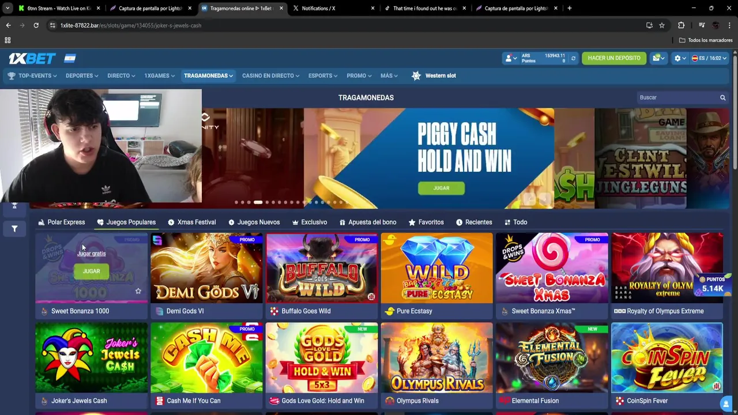Screen dimensions: 738x415
Task: Close the Notifications / X tab
Action: click(x=372, y=8)
